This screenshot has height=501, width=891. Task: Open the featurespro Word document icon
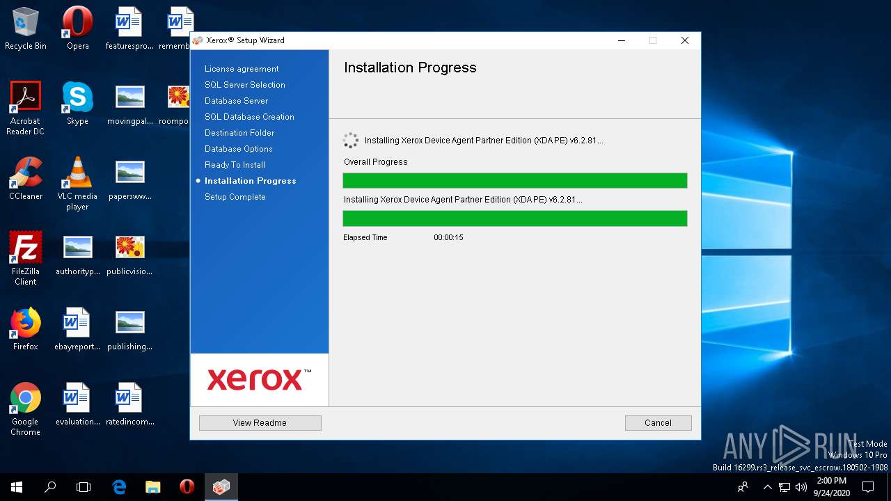[x=129, y=29]
